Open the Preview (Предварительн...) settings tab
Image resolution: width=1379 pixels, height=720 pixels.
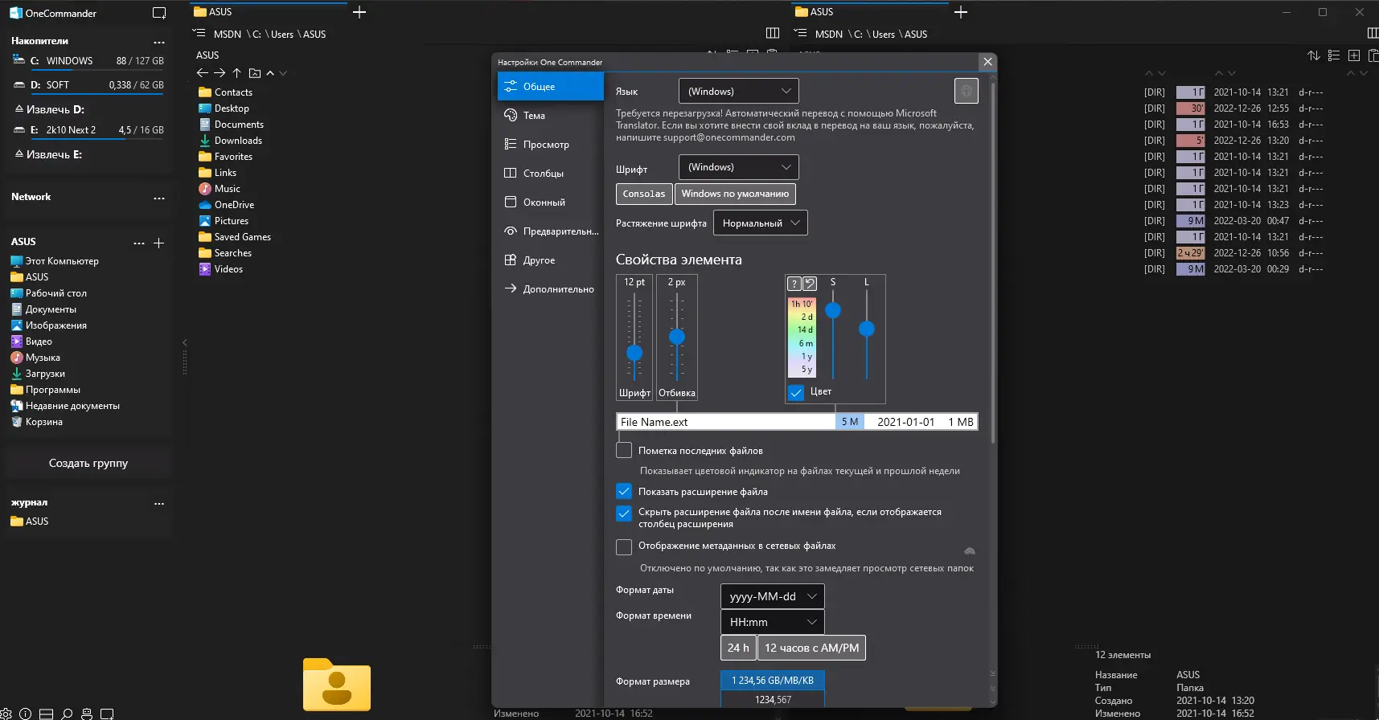coord(551,231)
